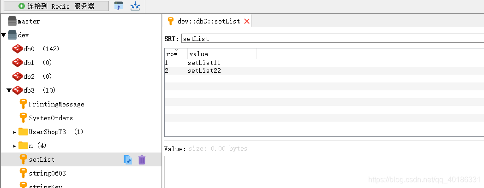Expand the UserShopT3 namespace folder

click(14, 132)
